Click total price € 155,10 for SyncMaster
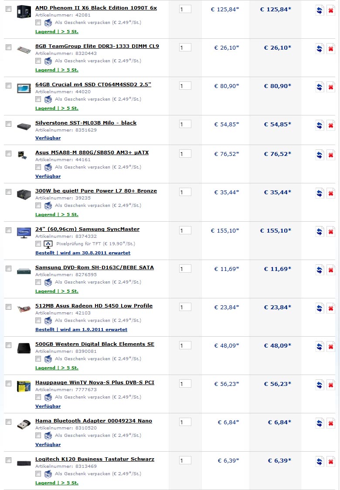Viewport: 340px width, 490px height. (x=275, y=230)
